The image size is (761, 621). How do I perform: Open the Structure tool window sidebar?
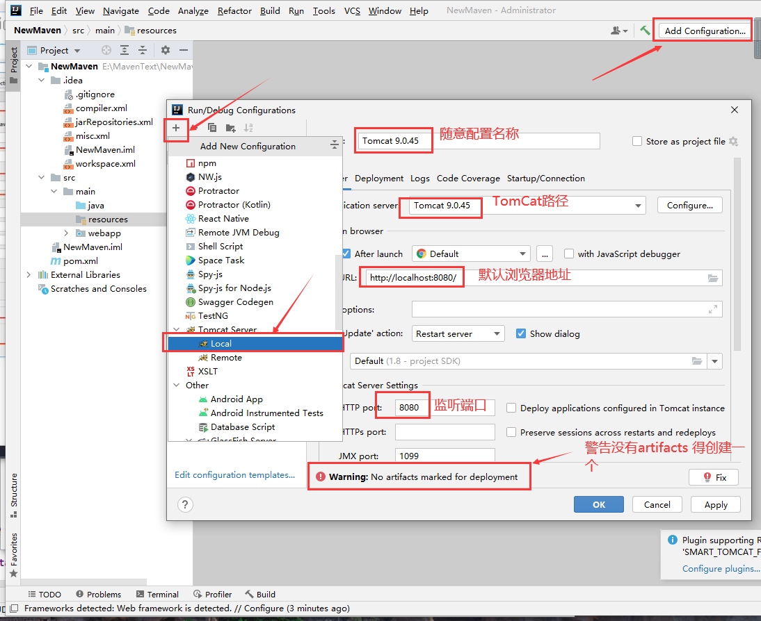[14, 495]
